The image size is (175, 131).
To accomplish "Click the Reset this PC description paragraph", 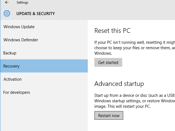I will tap(135, 48).
